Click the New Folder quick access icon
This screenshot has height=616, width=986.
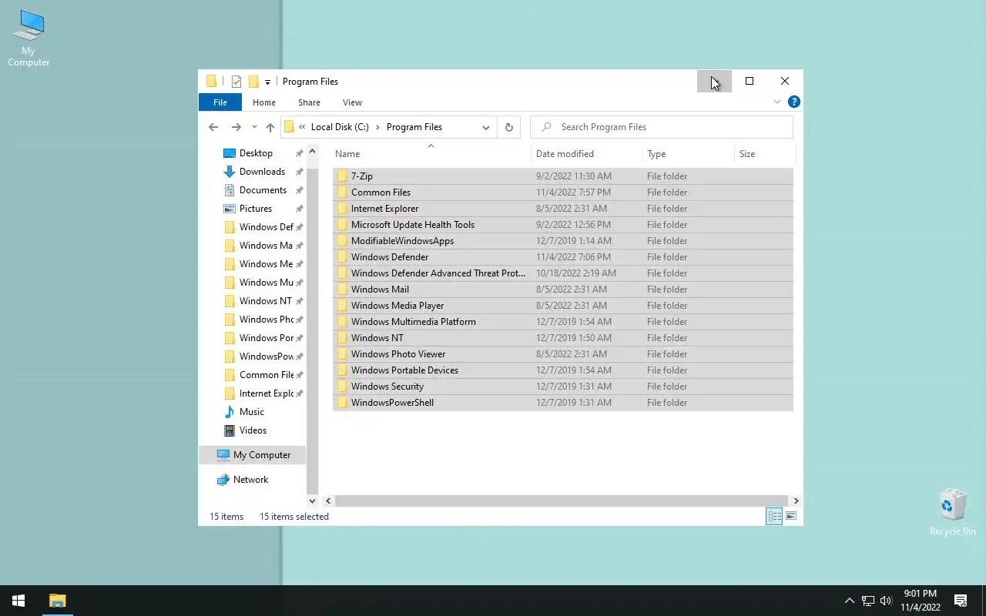coord(253,82)
